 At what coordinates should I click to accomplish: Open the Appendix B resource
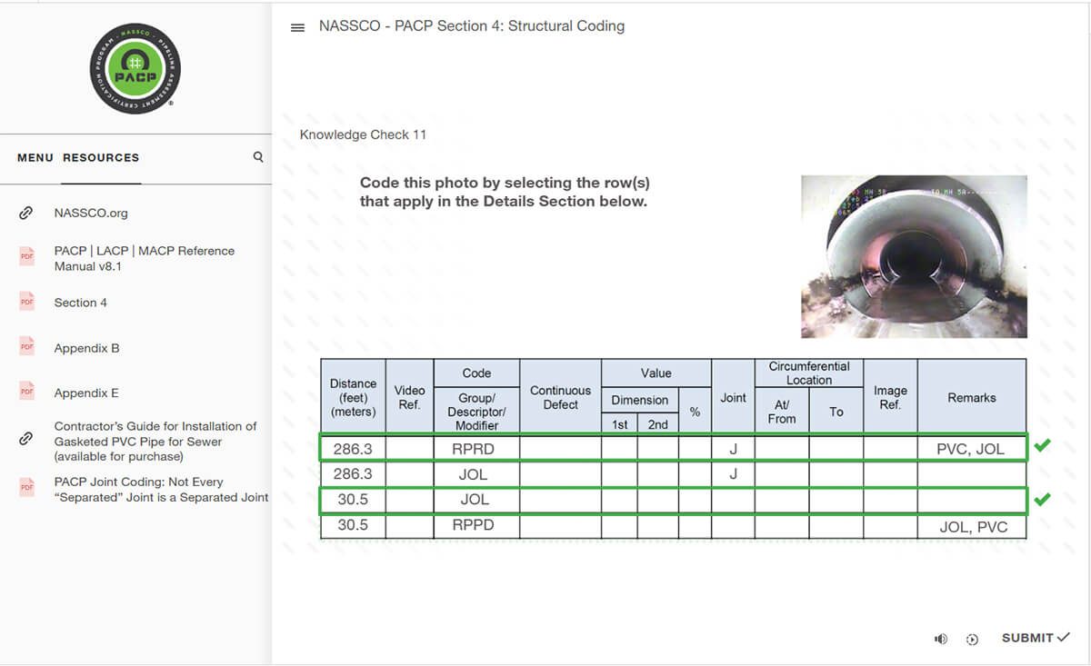86,348
